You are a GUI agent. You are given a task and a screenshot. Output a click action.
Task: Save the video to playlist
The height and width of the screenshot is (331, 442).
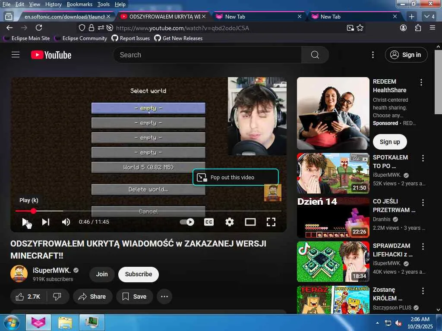(x=135, y=297)
